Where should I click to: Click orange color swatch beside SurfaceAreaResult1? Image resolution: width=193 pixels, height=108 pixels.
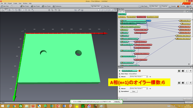point(139,71)
